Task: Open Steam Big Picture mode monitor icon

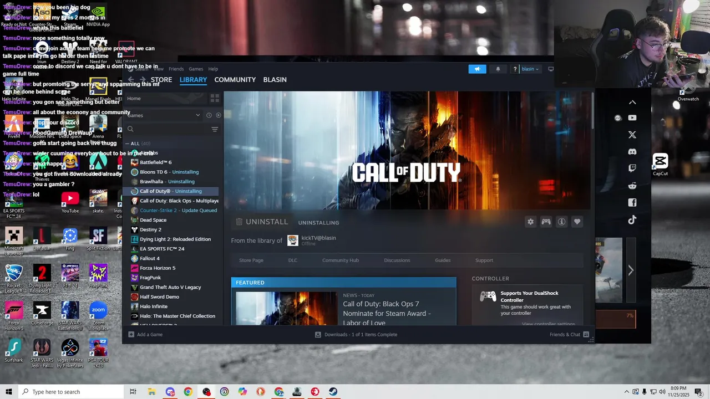Action: [551, 69]
